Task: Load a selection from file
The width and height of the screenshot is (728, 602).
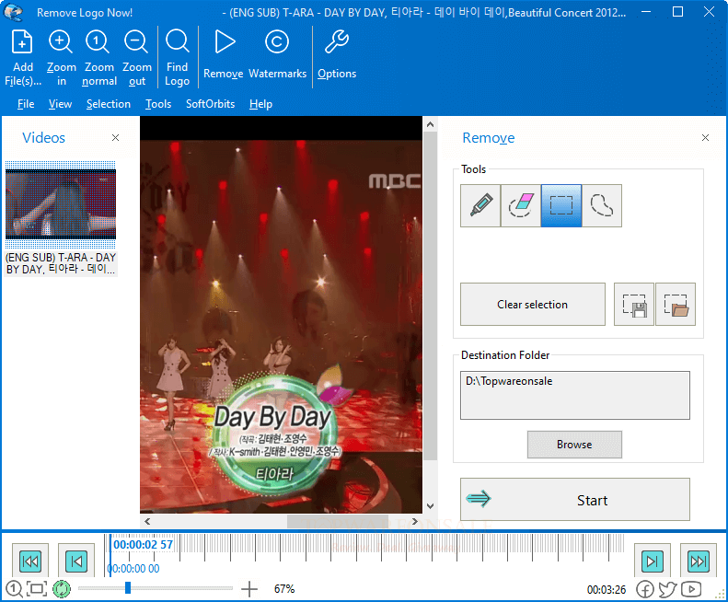Action: click(676, 305)
